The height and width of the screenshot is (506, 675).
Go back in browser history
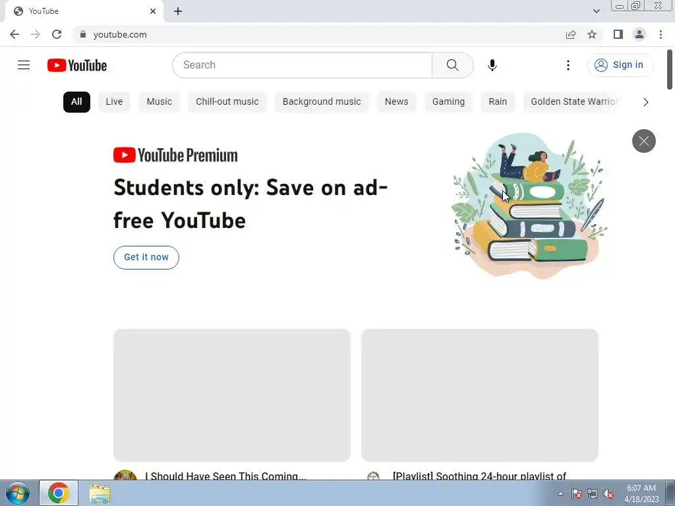(x=15, y=34)
